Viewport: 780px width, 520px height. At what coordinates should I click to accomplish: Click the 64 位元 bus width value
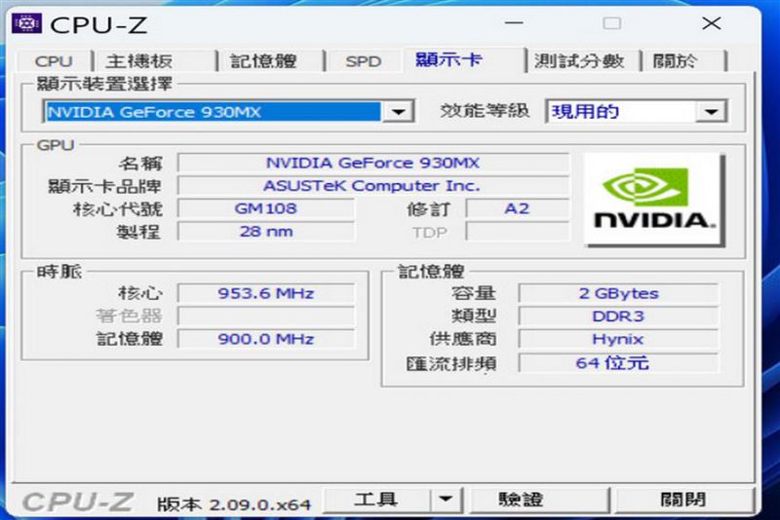[618, 363]
